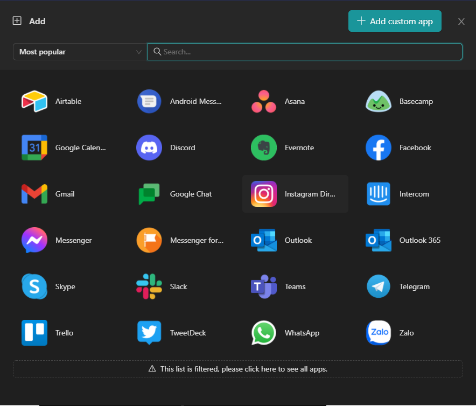Click the Zalo text label
Image resolution: width=476 pixels, height=406 pixels.
click(407, 333)
